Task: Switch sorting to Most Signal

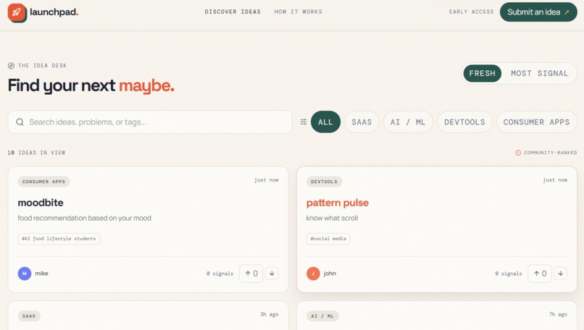Action: pyautogui.click(x=539, y=73)
